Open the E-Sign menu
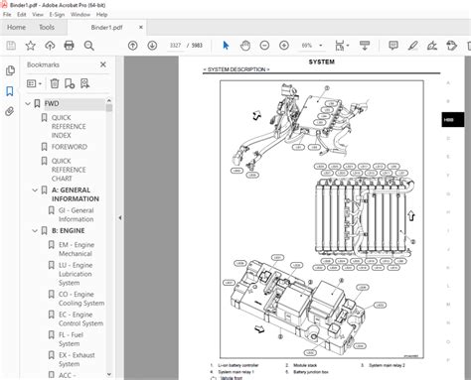 point(57,15)
